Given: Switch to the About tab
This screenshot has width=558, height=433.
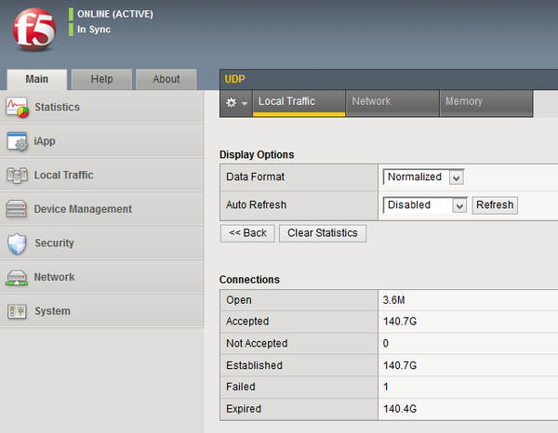Looking at the screenshot, I should tap(166, 79).
